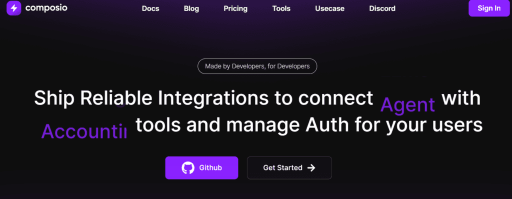Click the Sign In button
This screenshot has width=512, height=199.
[489, 8]
